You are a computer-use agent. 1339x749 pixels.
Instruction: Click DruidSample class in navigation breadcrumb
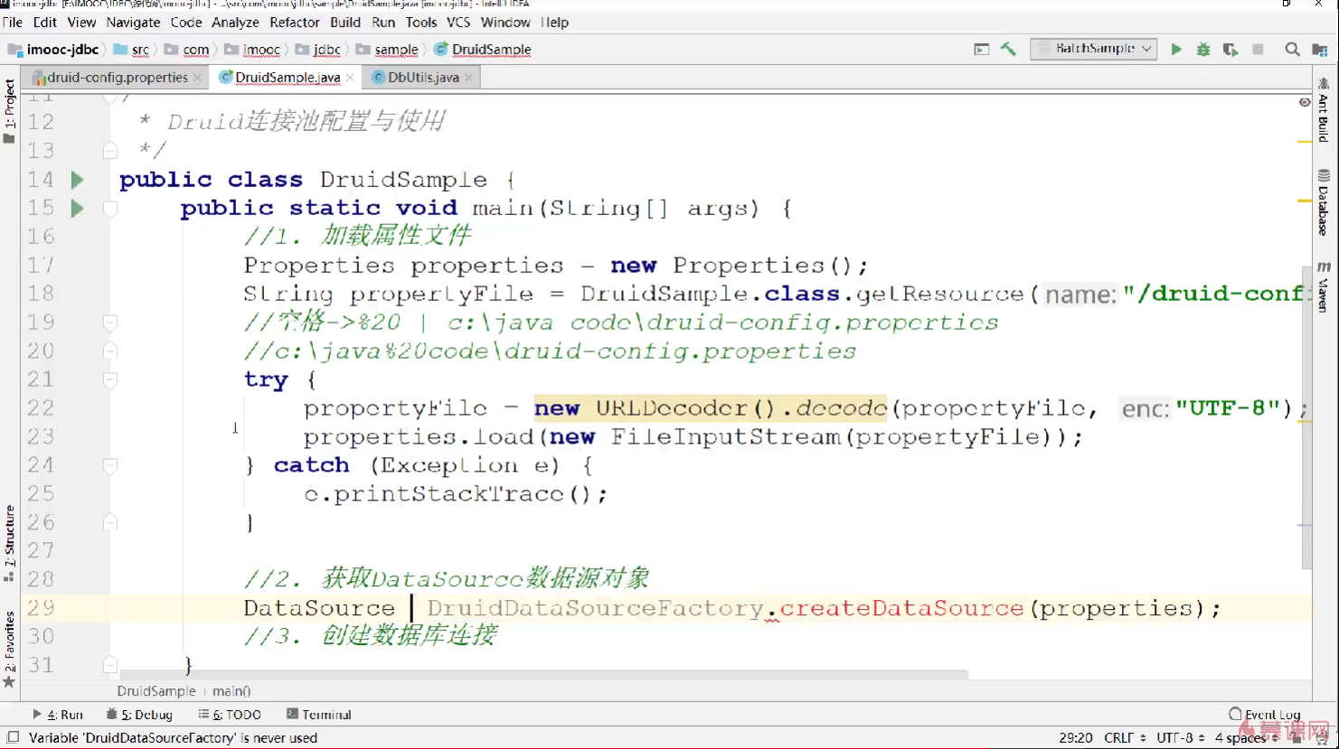(x=483, y=49)
